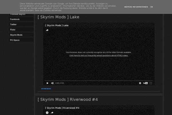Open the Flickr sidebar link
The image size is (172, 115).
pyautogui.click(x=21, y=30)
